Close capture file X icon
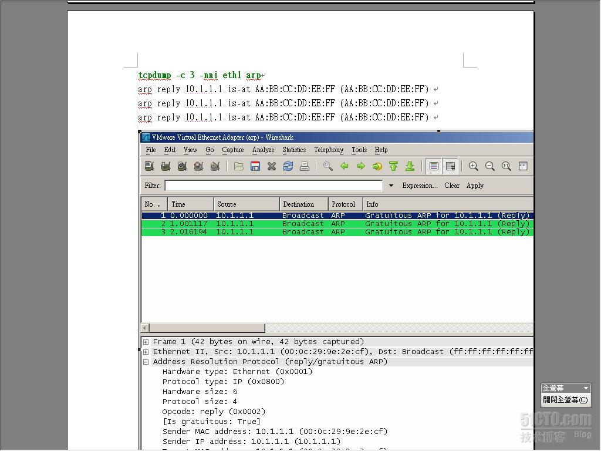This screenshot has height=451, width=601. 272,166
